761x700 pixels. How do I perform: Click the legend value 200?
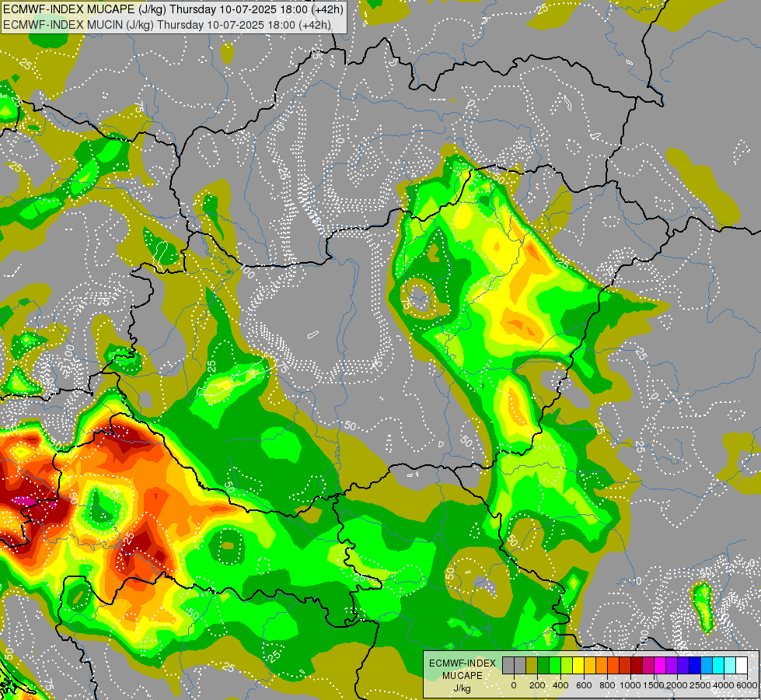(x=537, y=685)
